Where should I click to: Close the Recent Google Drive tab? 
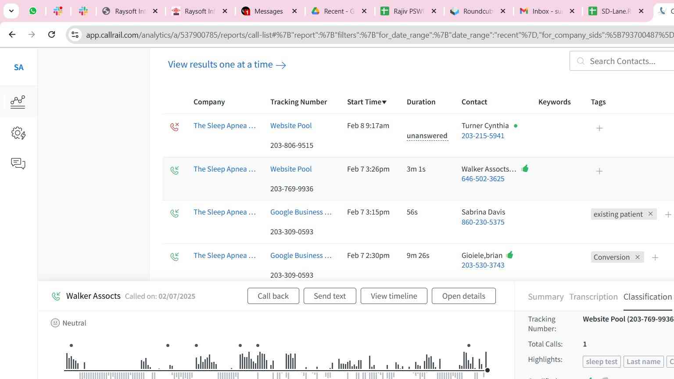tap(364, 11)
